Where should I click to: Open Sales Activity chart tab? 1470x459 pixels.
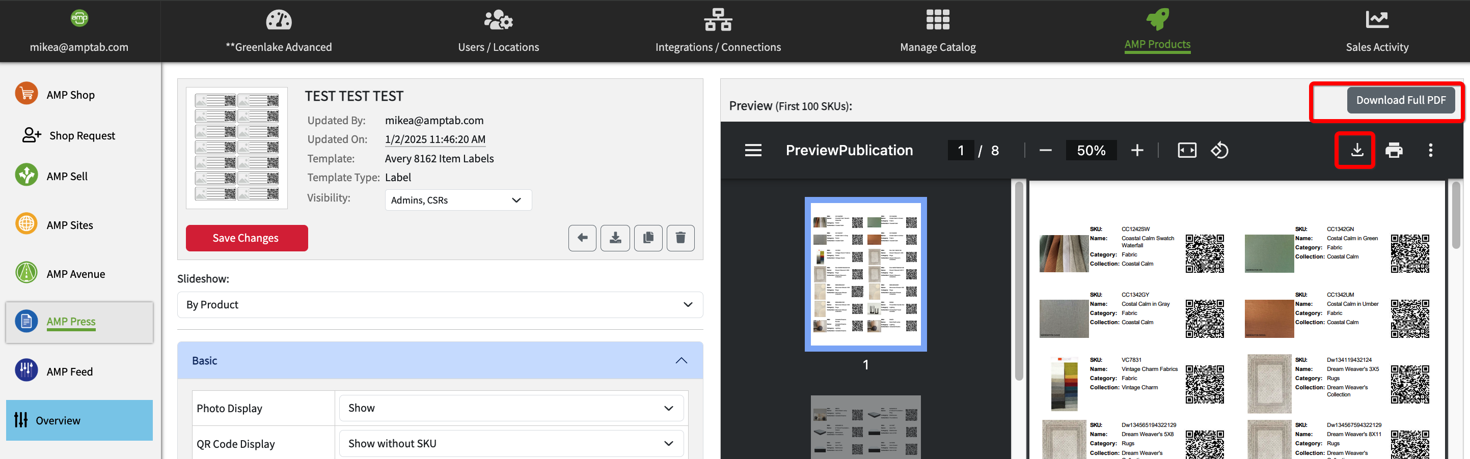point(1377,31)
